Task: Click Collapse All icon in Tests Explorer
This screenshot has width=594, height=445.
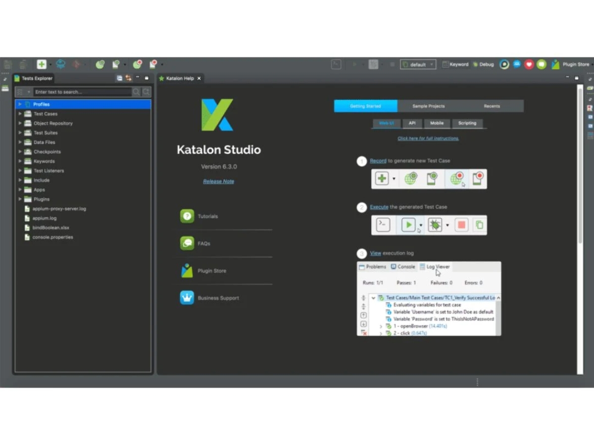Action: pyautogui.click(x=119, y=78)
